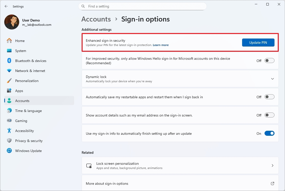Toggle show account details on sign-in screen
The image size is (285, 191).
(x=269, y=115)
